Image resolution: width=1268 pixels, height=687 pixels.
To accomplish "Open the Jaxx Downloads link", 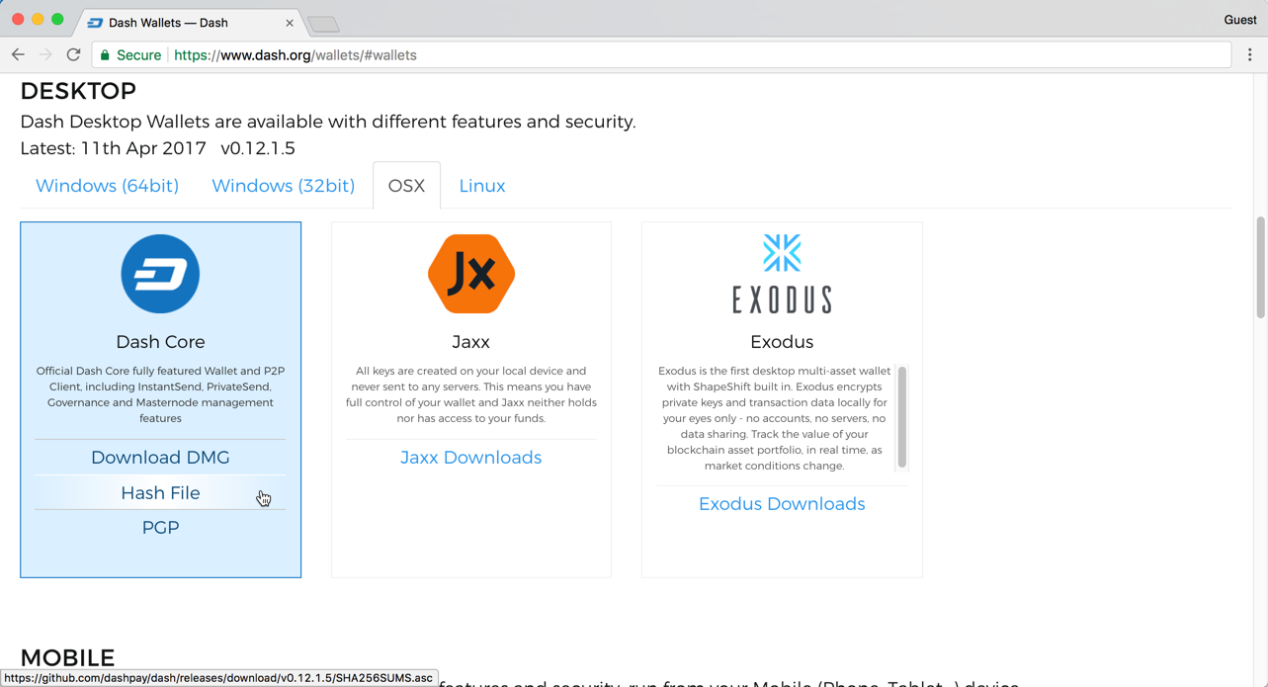I will [x=471, y=458].
